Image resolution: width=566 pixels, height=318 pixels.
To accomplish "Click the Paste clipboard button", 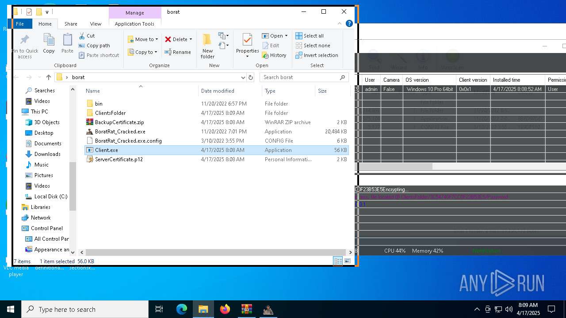I will click(x=67, y=44).
